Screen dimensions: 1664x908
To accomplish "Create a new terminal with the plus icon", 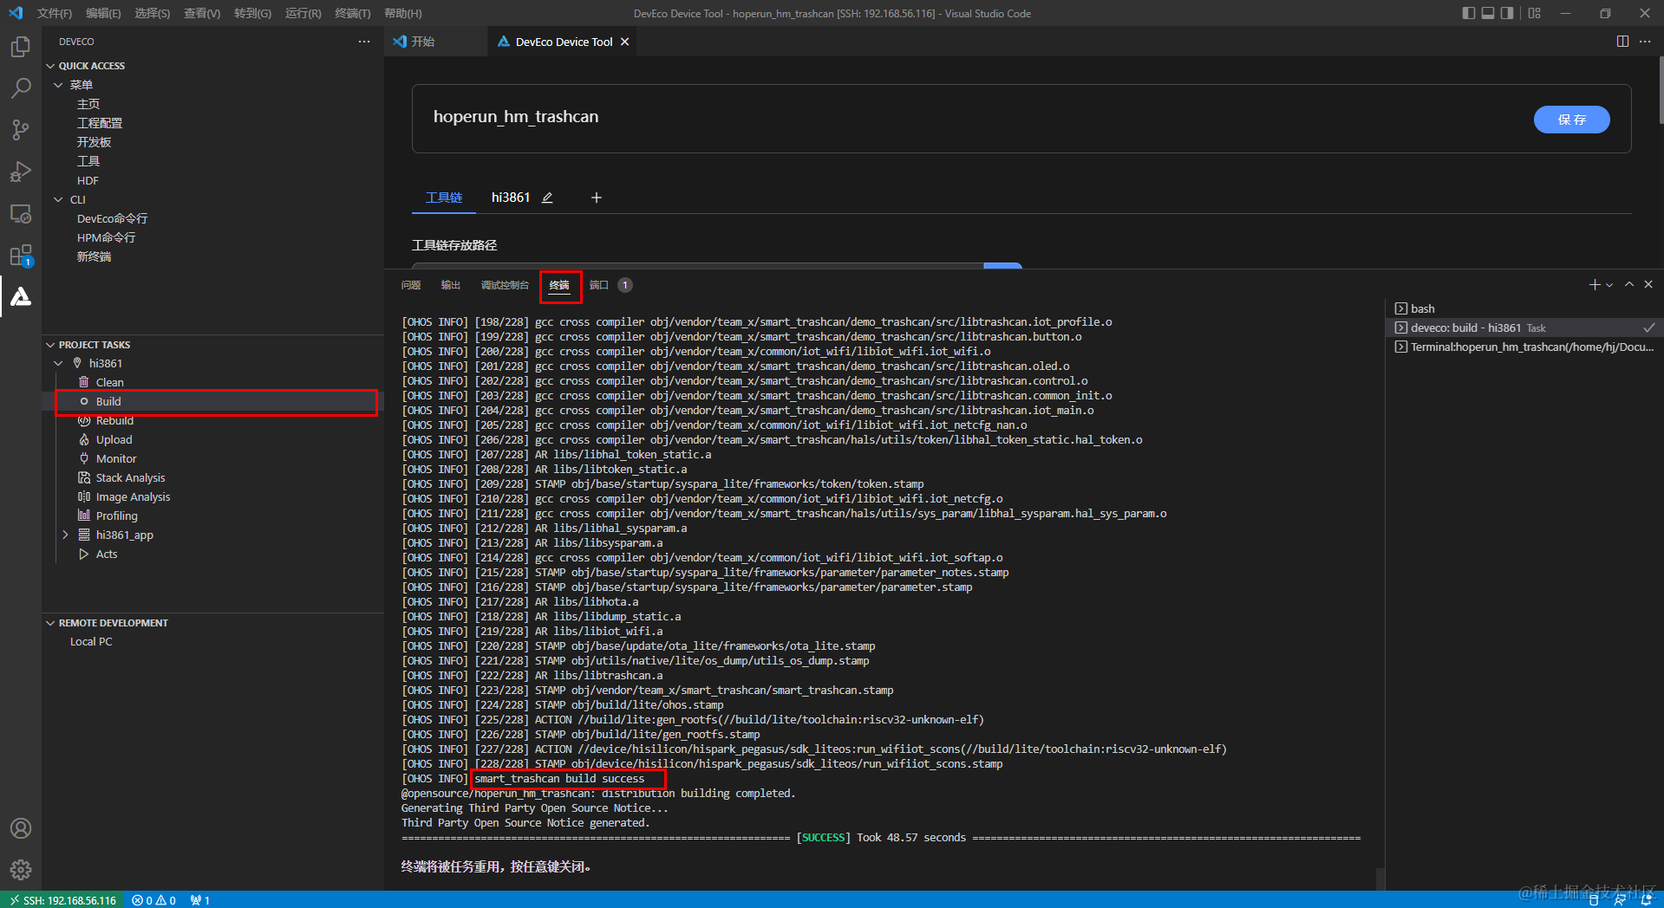I will coord(1594,284).
